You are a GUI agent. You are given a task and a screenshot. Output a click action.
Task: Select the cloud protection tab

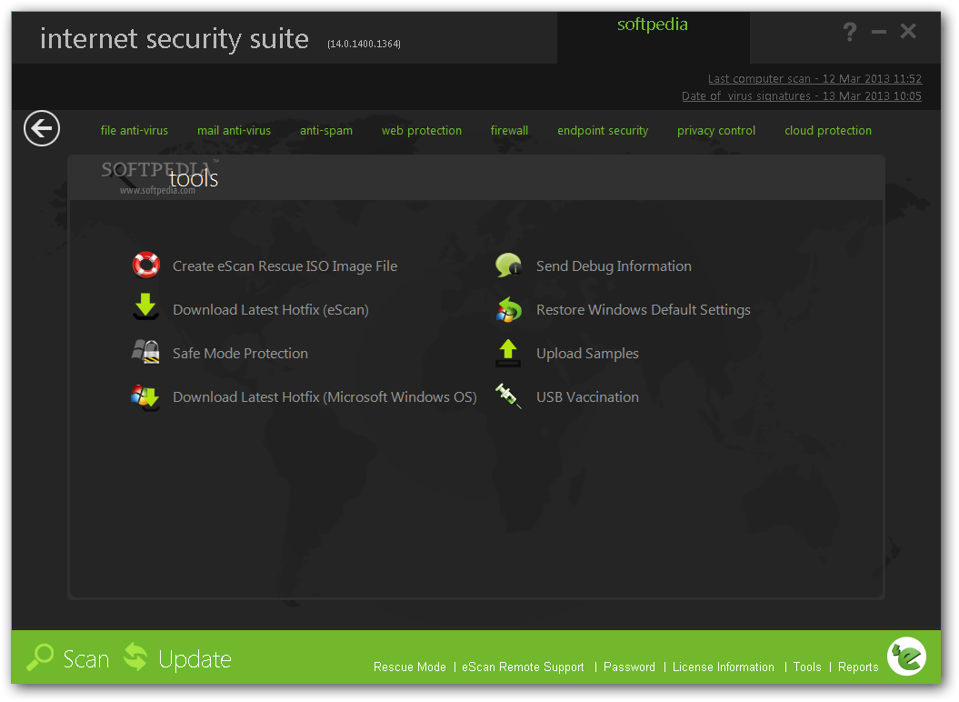tap(828, 130)
